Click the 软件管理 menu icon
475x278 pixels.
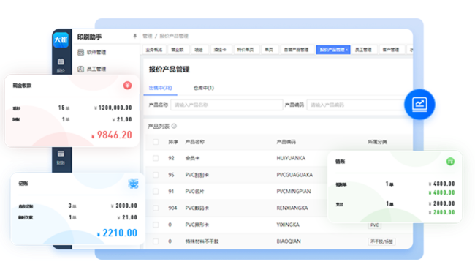tap(80, 52)
